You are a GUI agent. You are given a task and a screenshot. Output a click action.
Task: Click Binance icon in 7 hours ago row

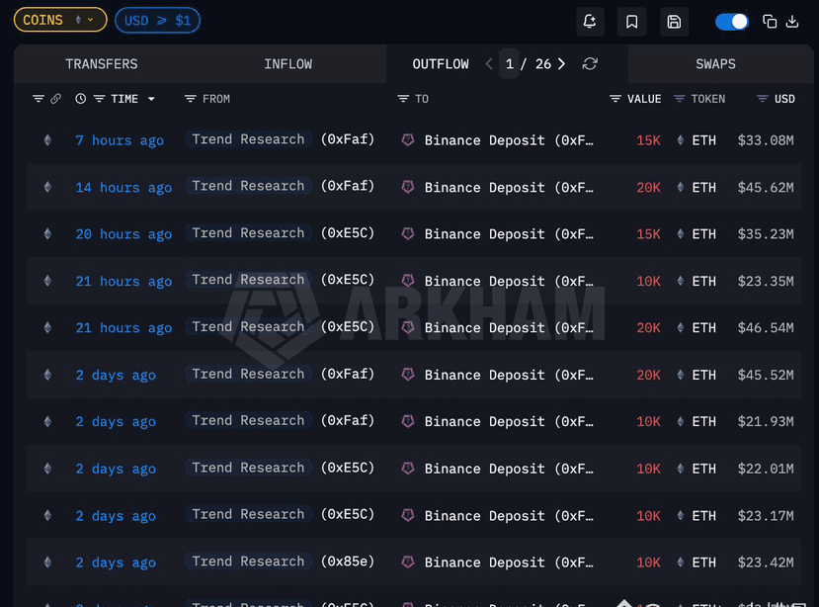pos(408,139)
